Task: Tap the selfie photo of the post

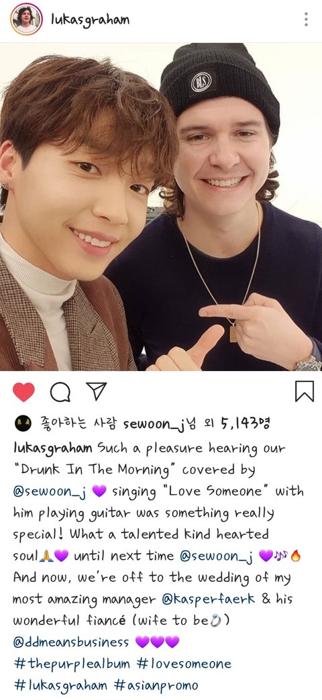Action: [161, 207]
